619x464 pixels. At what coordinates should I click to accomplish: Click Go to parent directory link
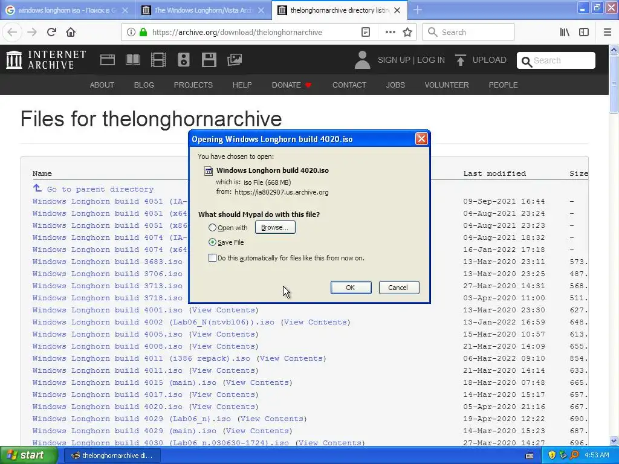pyautogui.click(x=100, y=189)
